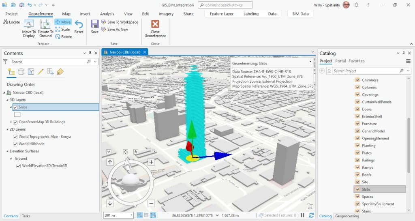415x221 pixels.
Task: Click the Contents filter funnel icon
Action: (x=5, y=62)
